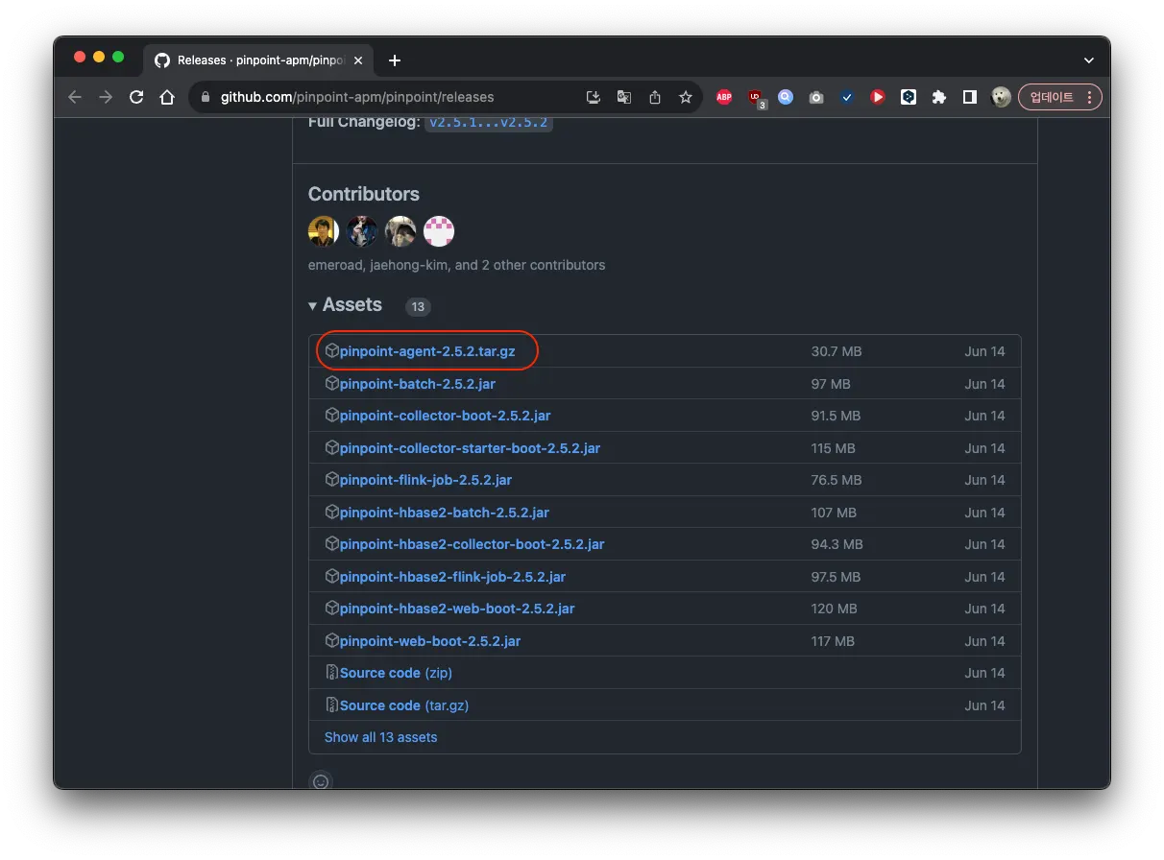Download pinpoint-hbase2-batch-2.5.2.jar
The width and height of the screenshot is (1164, 860).
pos(445,513)
